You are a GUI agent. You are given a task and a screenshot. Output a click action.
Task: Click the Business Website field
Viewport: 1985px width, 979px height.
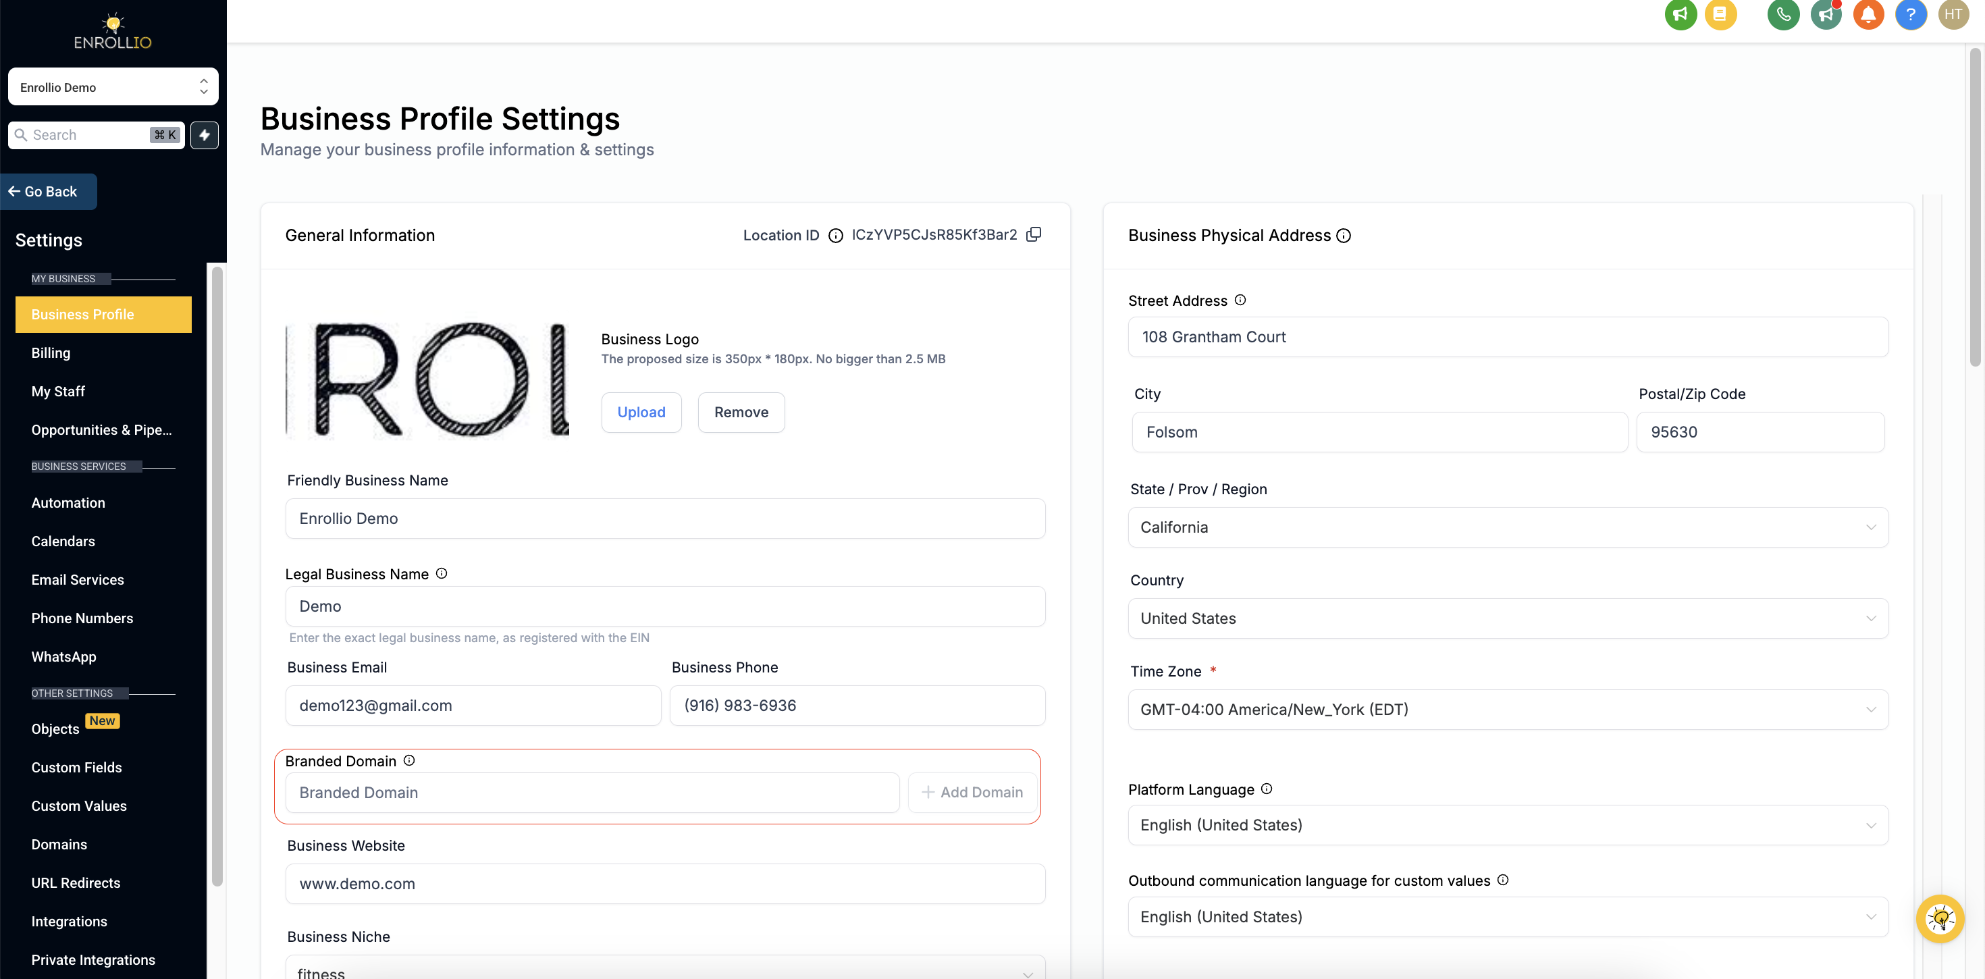(x=665, y=884)
